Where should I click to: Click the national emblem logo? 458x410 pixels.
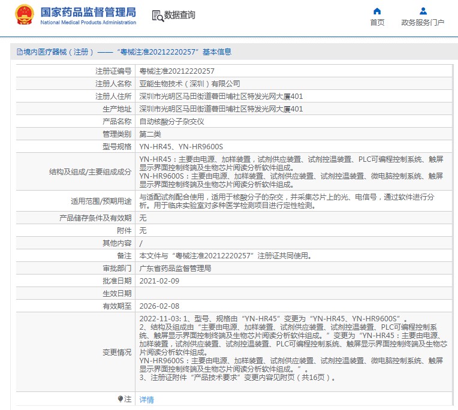click(25, 15)
